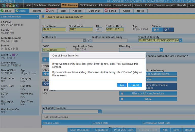
Task: Click Yes in Out of State Transfer dialog
Action: pos(122,85)
